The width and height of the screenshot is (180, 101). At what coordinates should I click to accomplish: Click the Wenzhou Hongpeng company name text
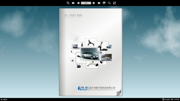click(x=102, y=88)
